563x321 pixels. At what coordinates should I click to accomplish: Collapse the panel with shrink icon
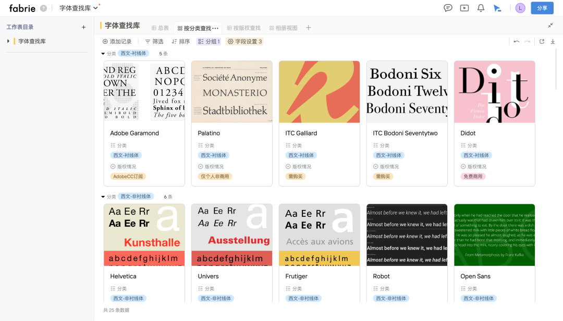(x=550, y=25)
